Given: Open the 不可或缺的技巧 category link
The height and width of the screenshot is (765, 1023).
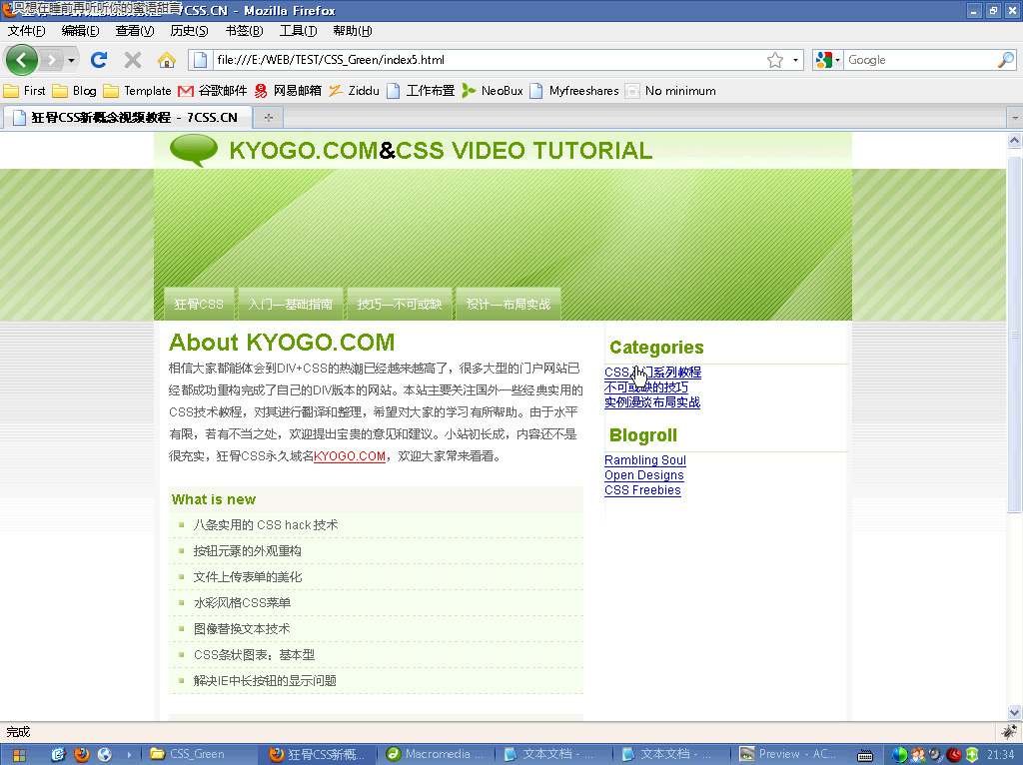Looking at the screenshot, I should (646, 386).
